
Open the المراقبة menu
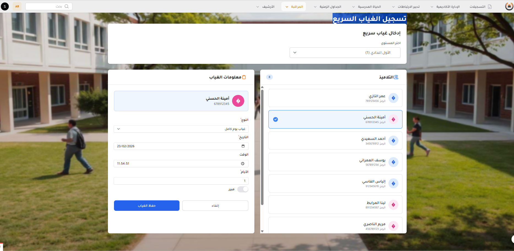coord(294,7)
